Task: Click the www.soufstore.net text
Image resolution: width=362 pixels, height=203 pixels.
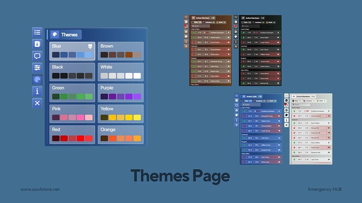Action: [x=40, y=189]
